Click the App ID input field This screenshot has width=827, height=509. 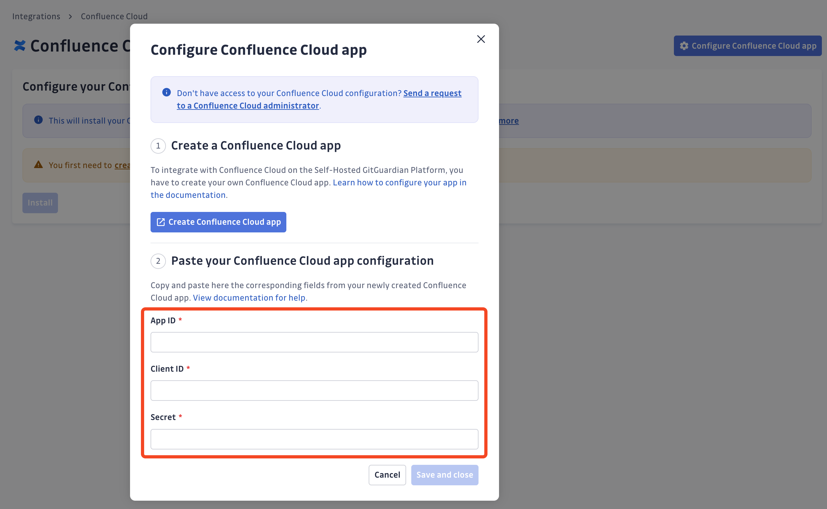[x=314, y=342]
